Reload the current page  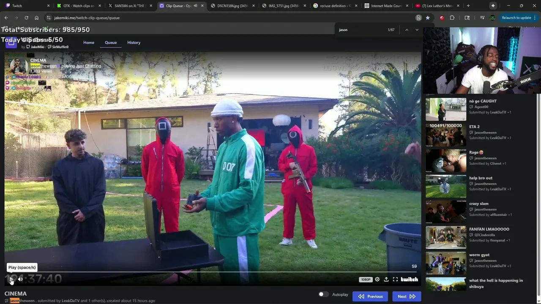click(26, 18)
